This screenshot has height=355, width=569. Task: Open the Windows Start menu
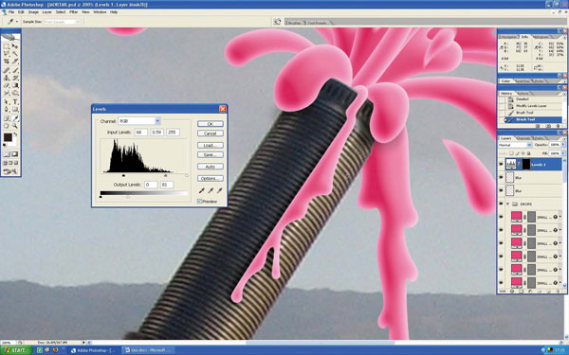tap(14, 350)
